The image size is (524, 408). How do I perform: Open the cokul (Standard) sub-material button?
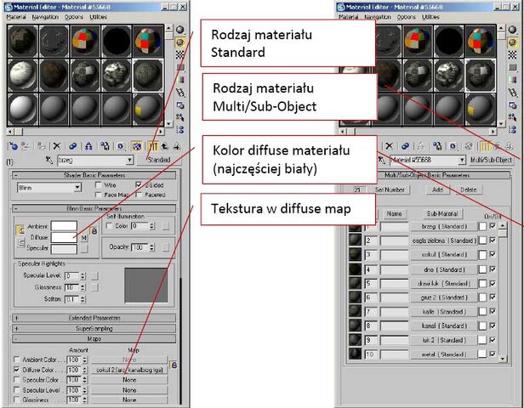(444, 255)
